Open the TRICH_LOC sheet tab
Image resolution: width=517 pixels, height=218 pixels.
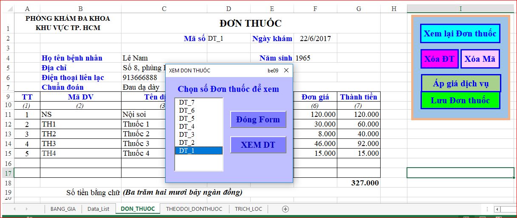(x=249, y=209)
